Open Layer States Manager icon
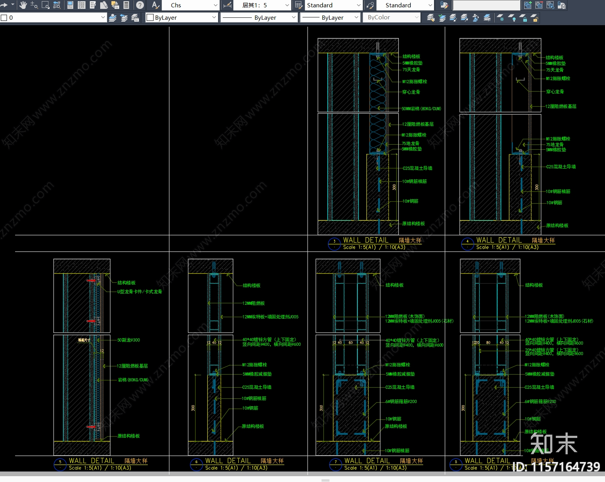 click(x=135, y=17)
